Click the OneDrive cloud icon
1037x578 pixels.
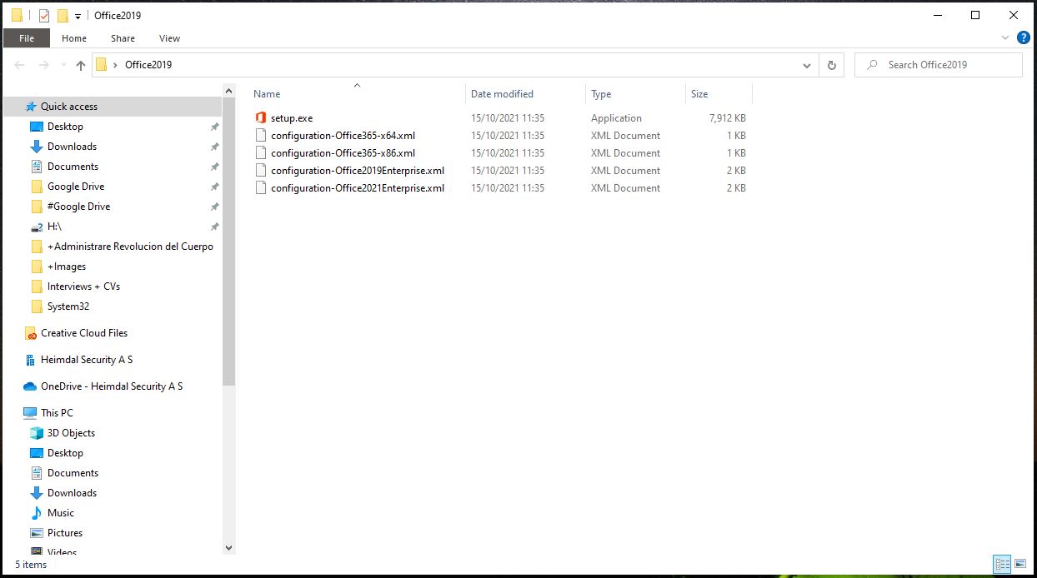pos(30,386)
